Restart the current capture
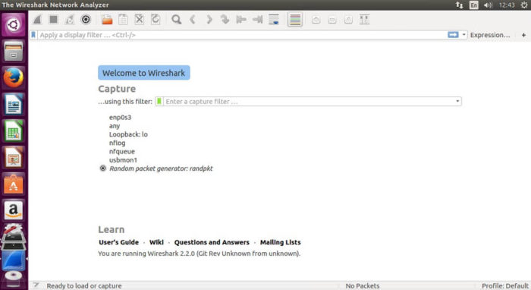The height and width of the screenshot is (290, 531). point(70,20)
